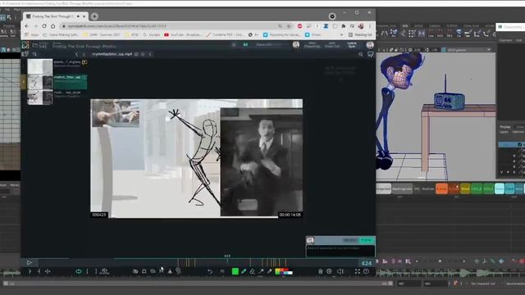Image resolution: width=525 pixels, height=295 pixels.
Task: Open the Chrome extensions puzzle icon
Action: click(x=343, y=26)
